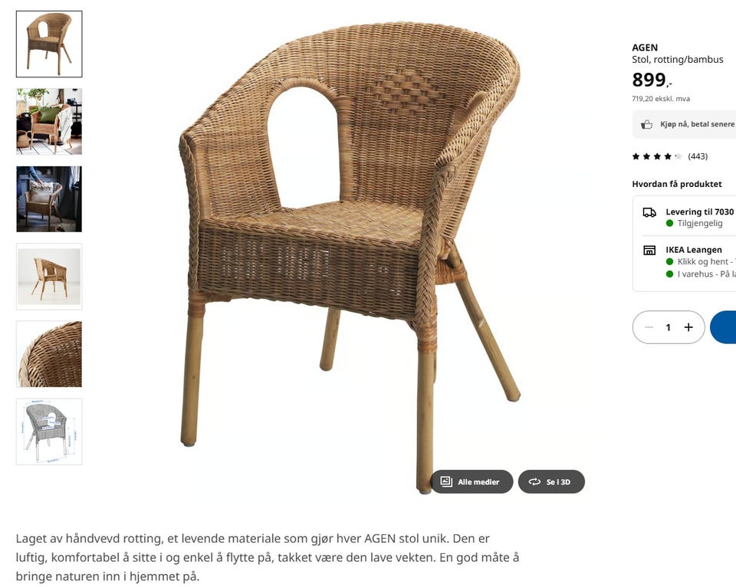Viewport: 736px width, 587px height.
Task: Select the first chair thumbnail
Action: point(49,44)
